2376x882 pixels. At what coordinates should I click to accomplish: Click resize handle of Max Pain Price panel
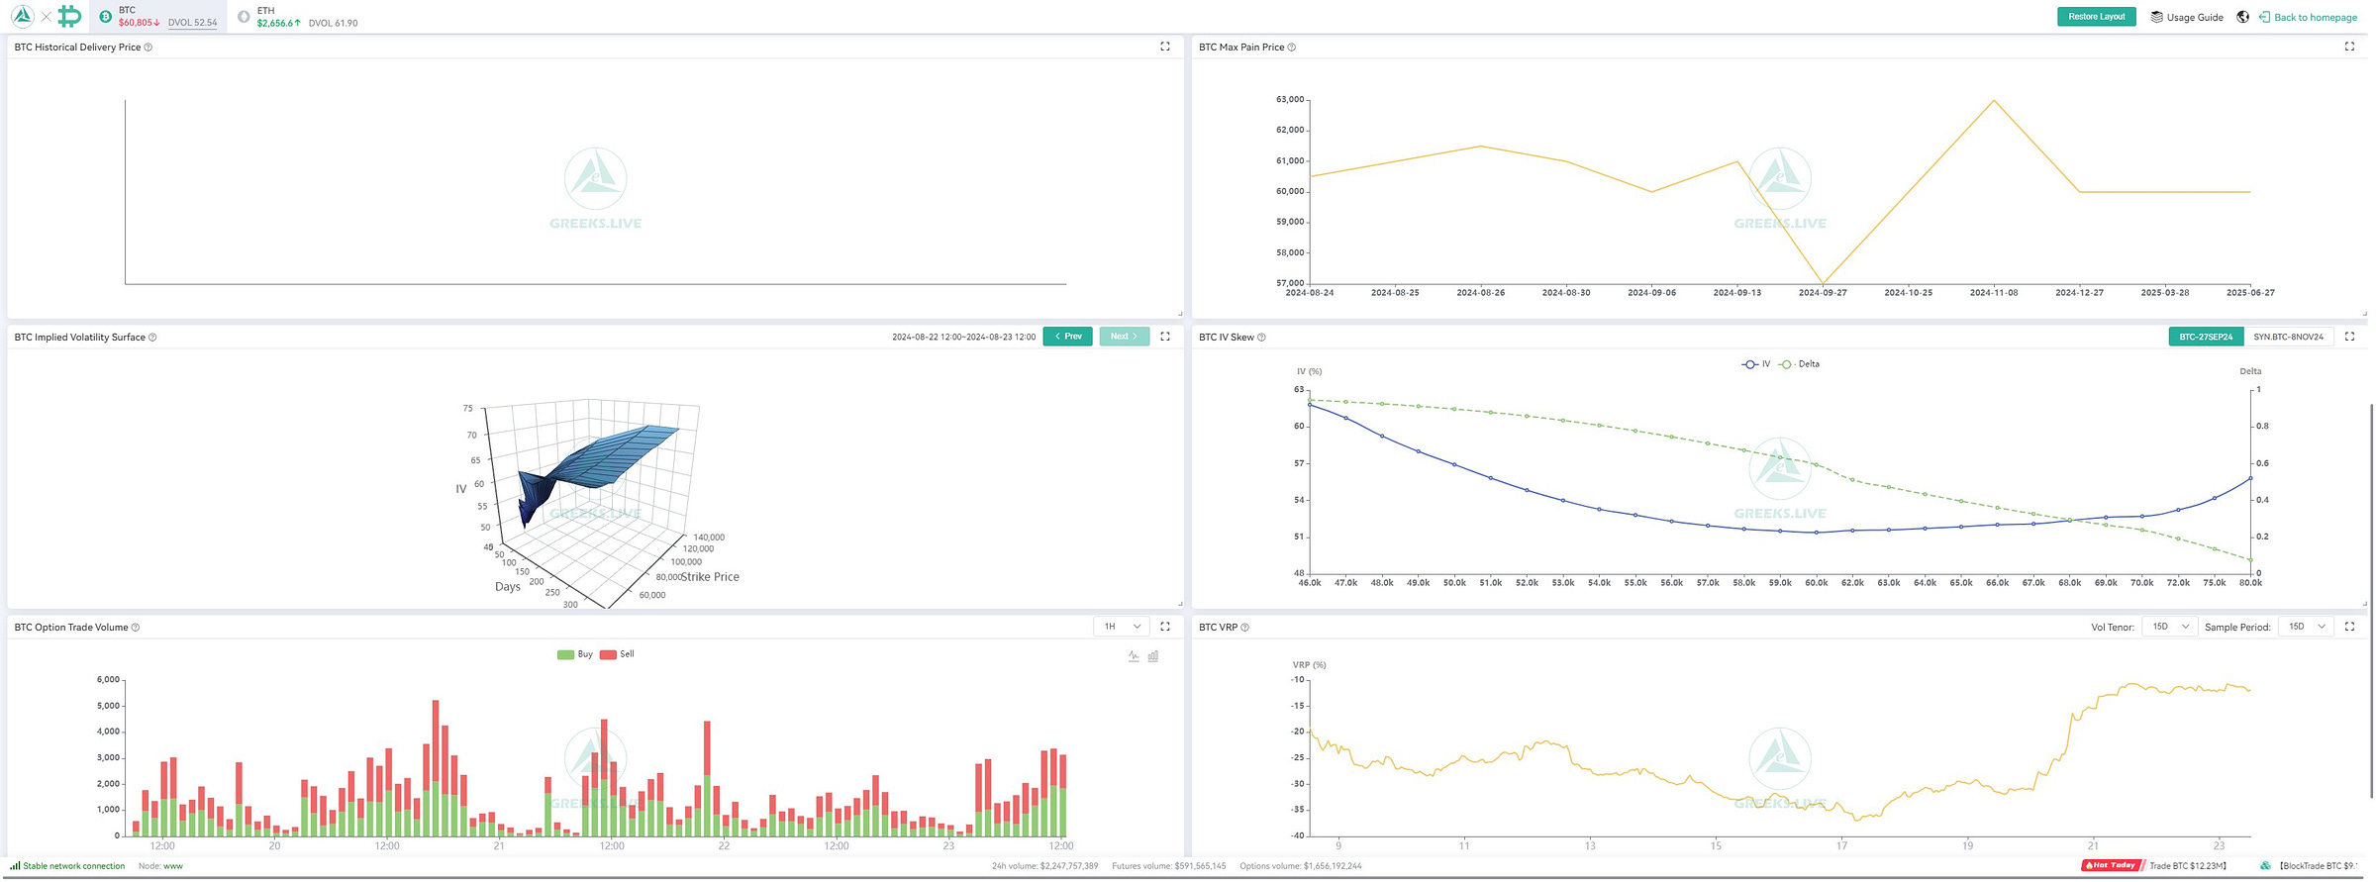click(2363, 314)
